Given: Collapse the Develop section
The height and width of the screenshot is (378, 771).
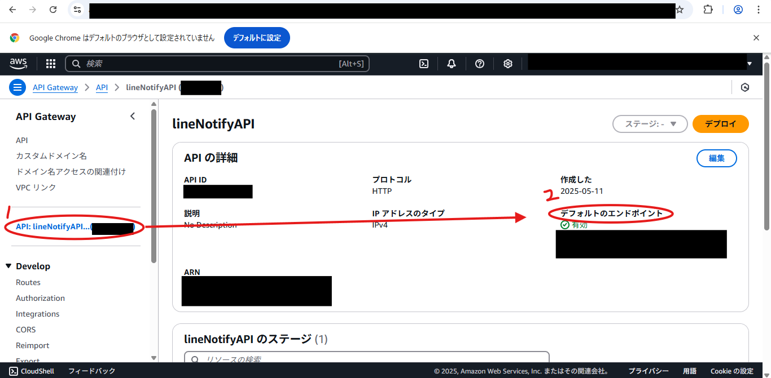Looking at the screenshot, I should click(8, 266).
